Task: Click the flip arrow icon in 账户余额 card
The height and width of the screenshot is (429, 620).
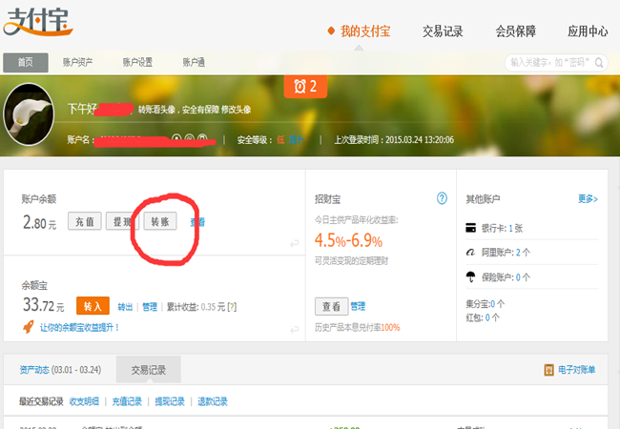Action: tap(295, 243)
